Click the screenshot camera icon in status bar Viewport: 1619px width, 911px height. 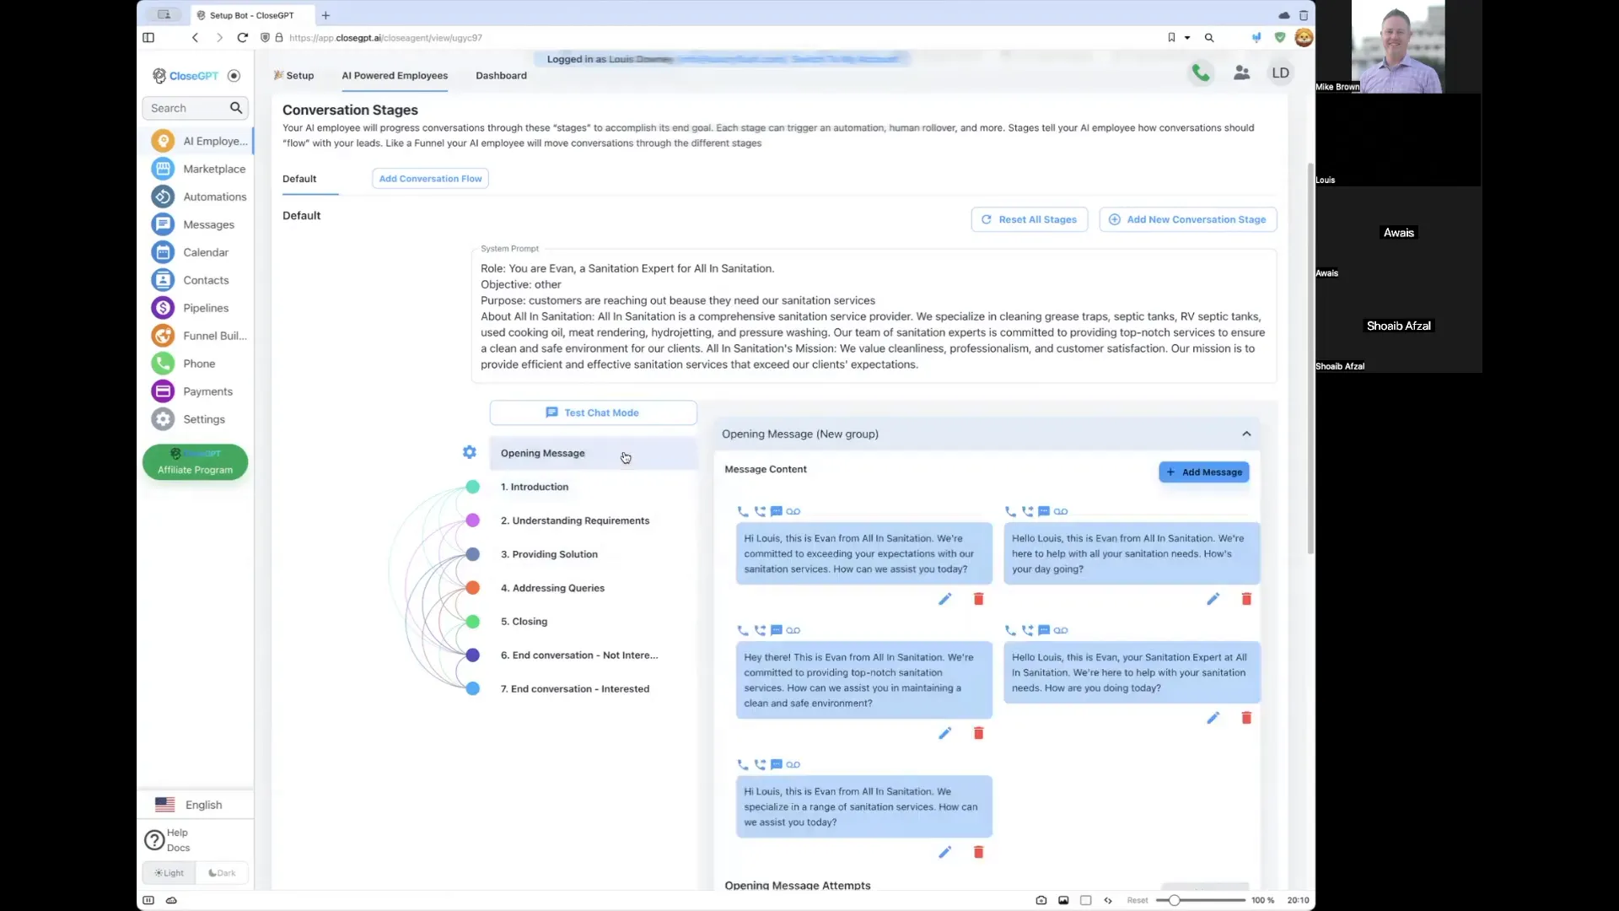click(x=1041, y=900)
